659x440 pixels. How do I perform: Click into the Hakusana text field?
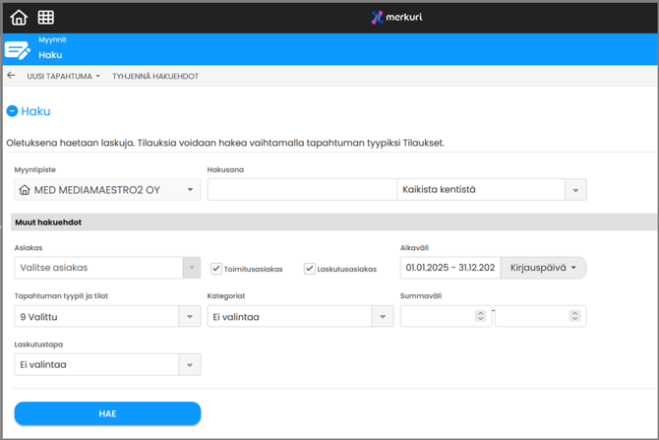(301, 190)
